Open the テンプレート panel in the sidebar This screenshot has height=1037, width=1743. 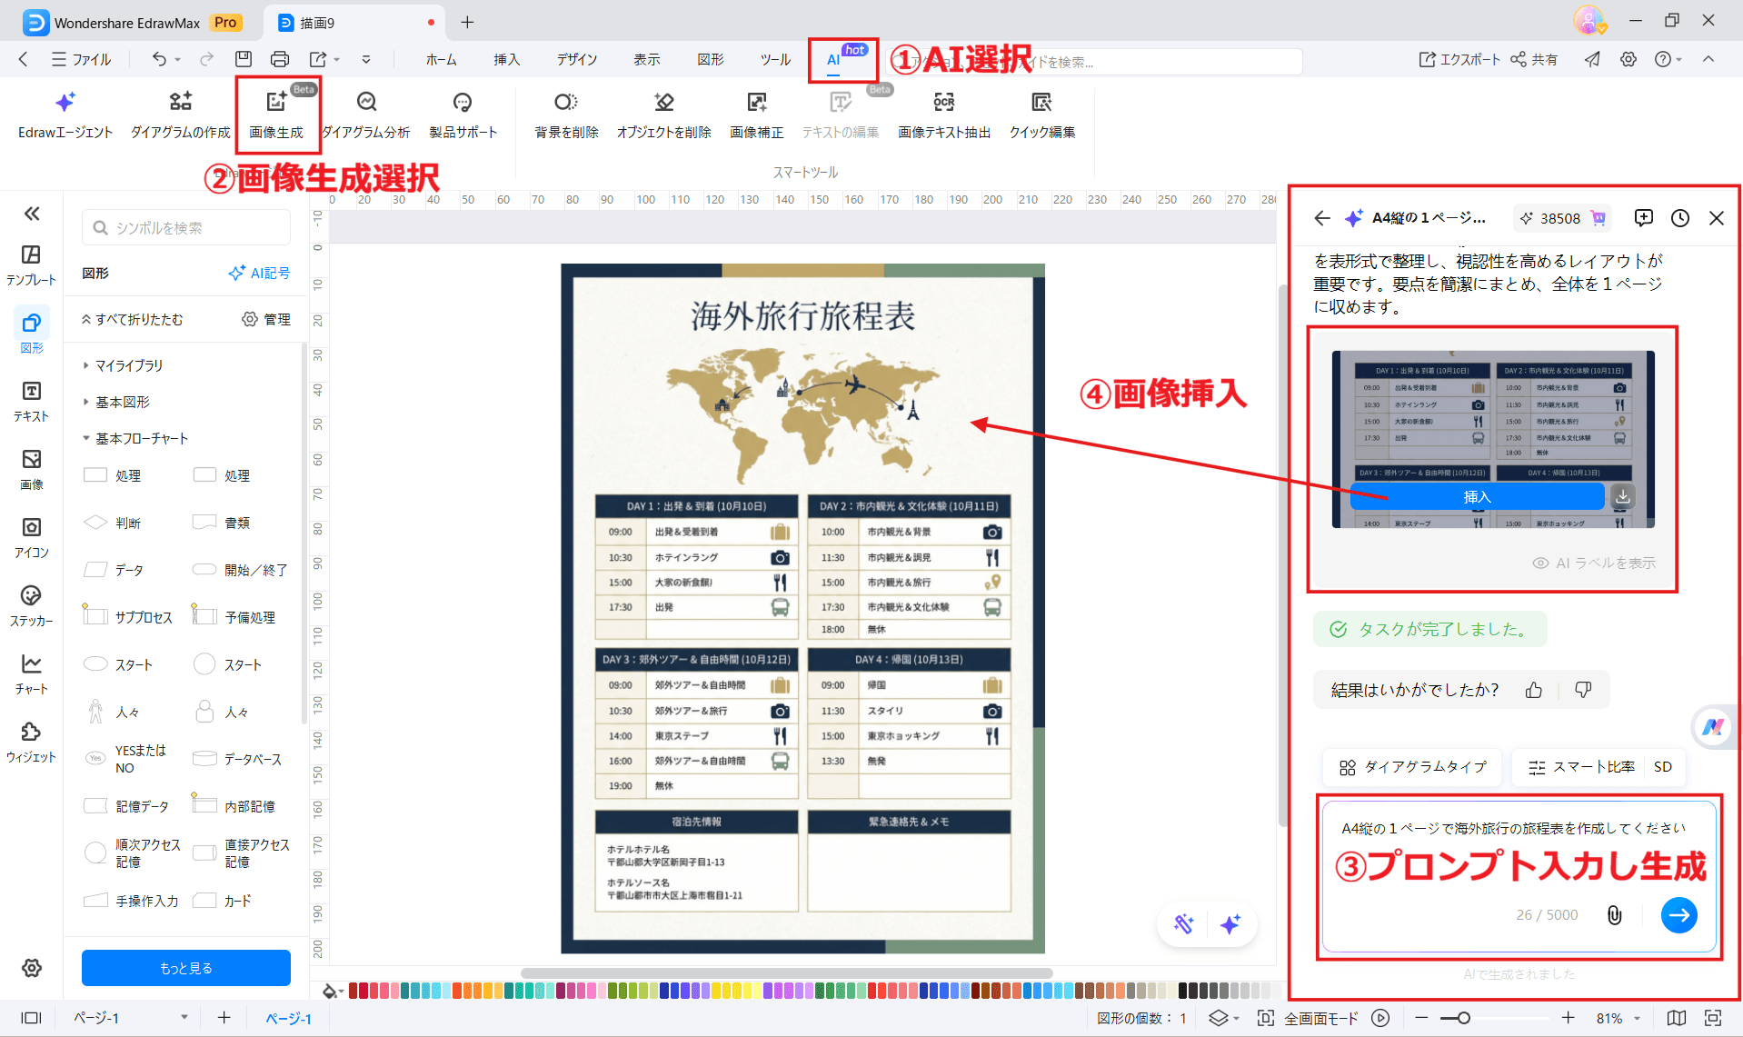pos(31,264)
